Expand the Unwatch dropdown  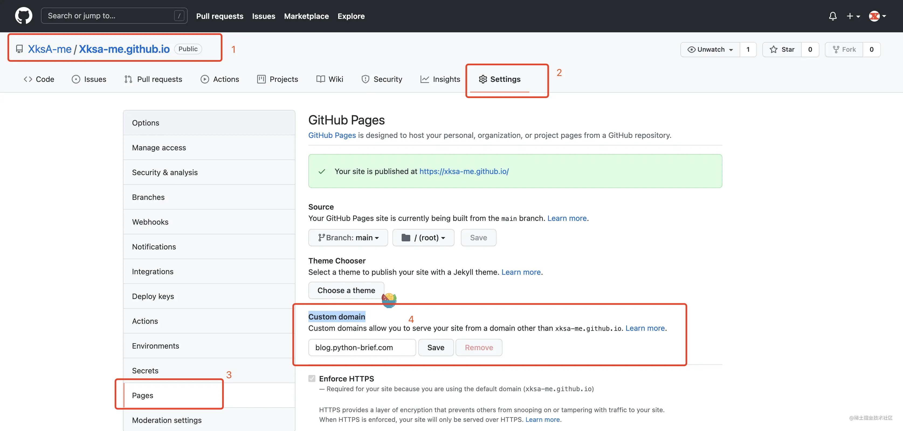710,49
